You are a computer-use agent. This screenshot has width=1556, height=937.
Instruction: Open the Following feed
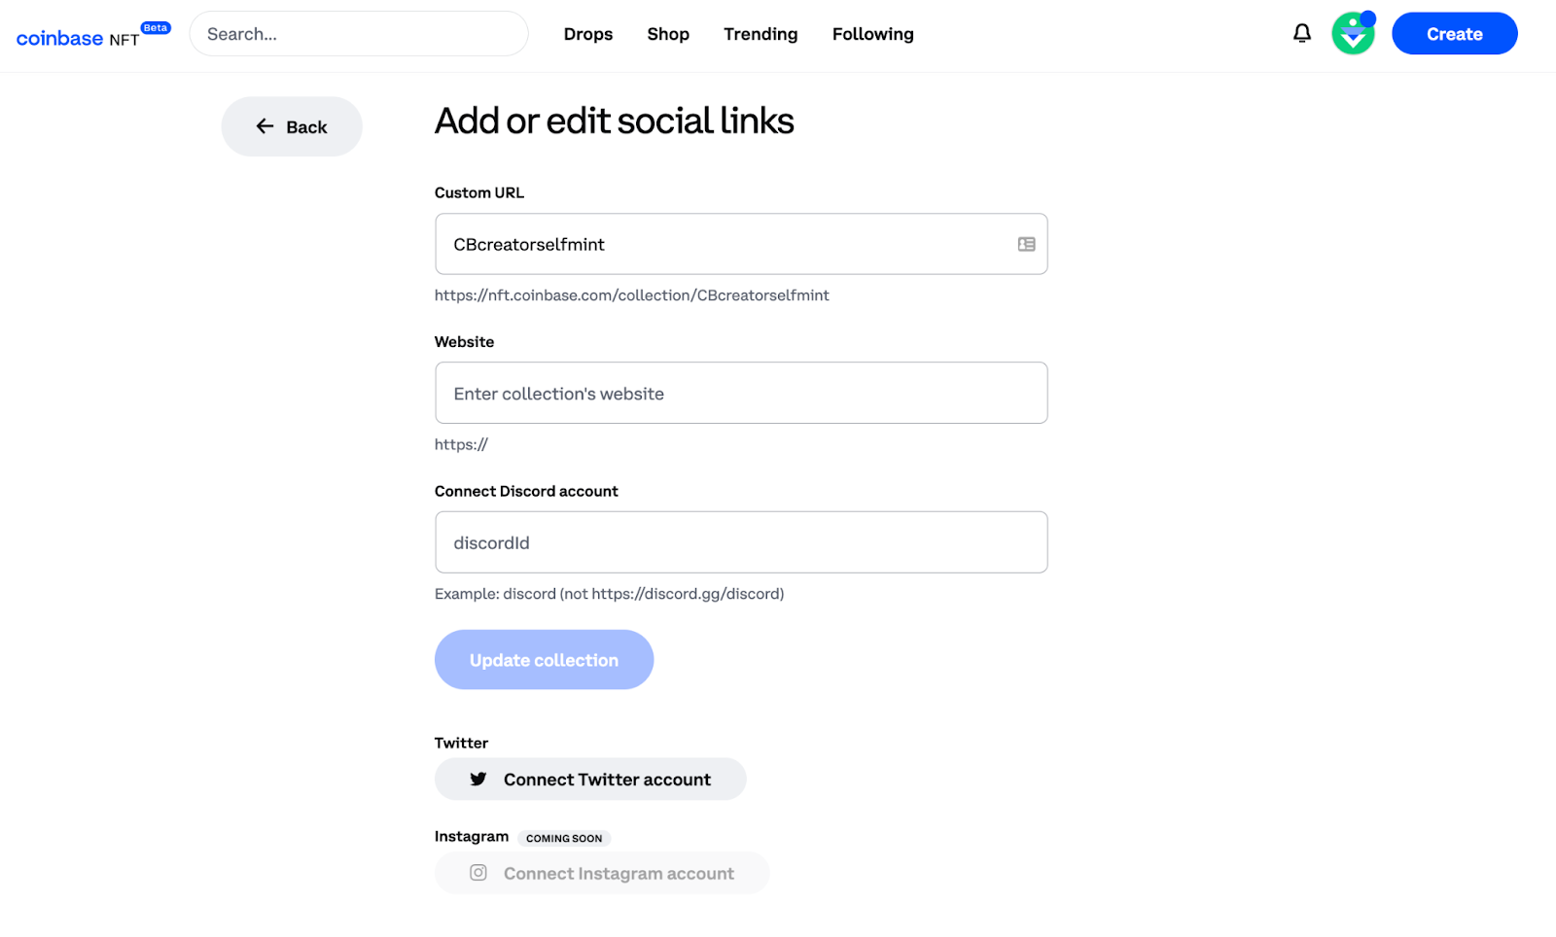point(872,34)
